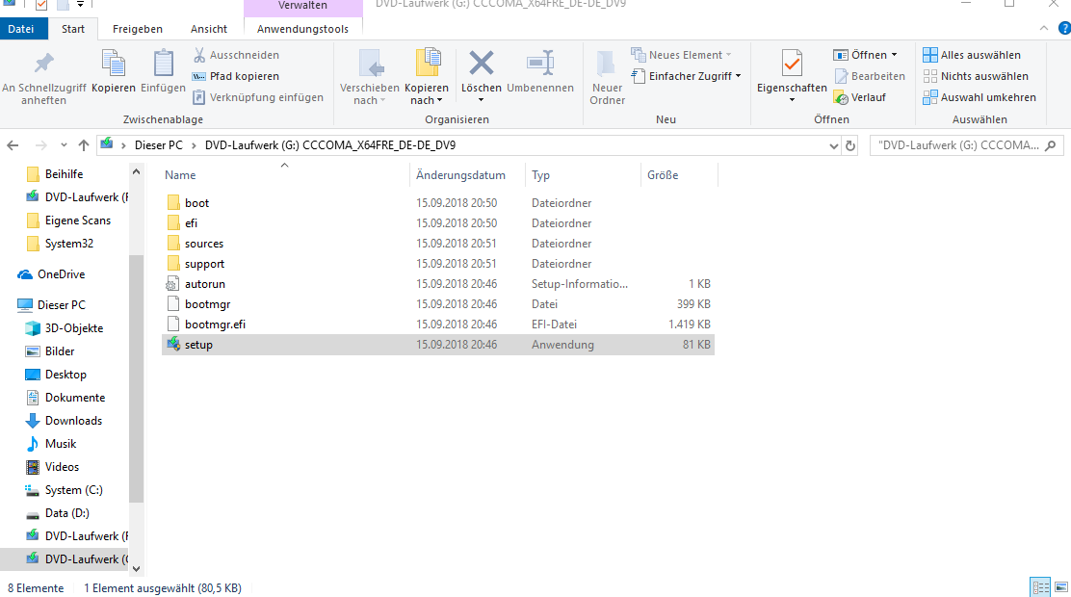Pin to Quick Access (An Schnellzugriff anheften)
Viewport: 1071px width, 597px height.
pos(43,77)
